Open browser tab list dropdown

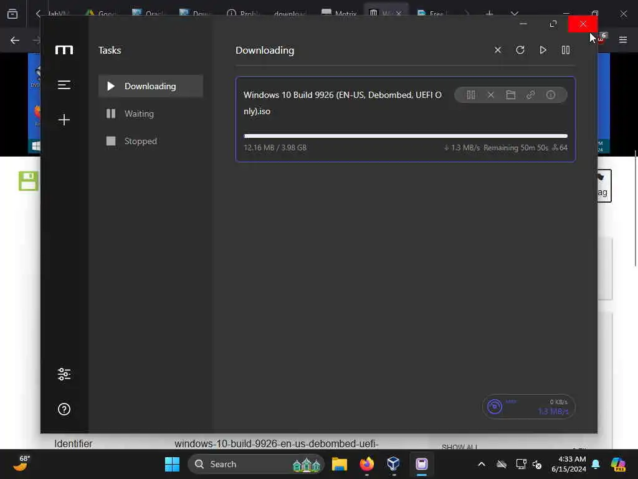(514, 14)
